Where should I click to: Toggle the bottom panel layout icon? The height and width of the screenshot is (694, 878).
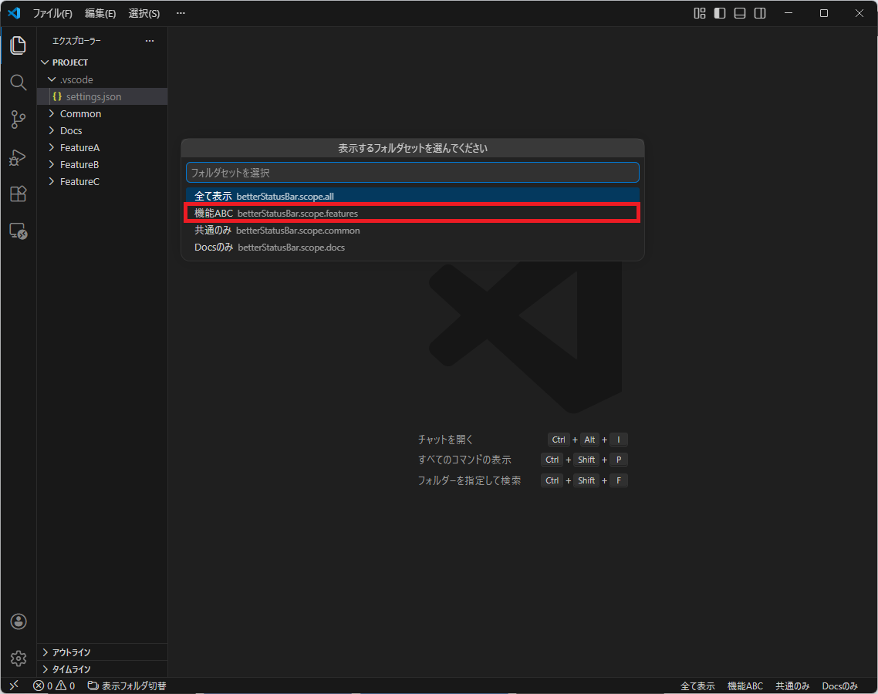tap(740, 13)
